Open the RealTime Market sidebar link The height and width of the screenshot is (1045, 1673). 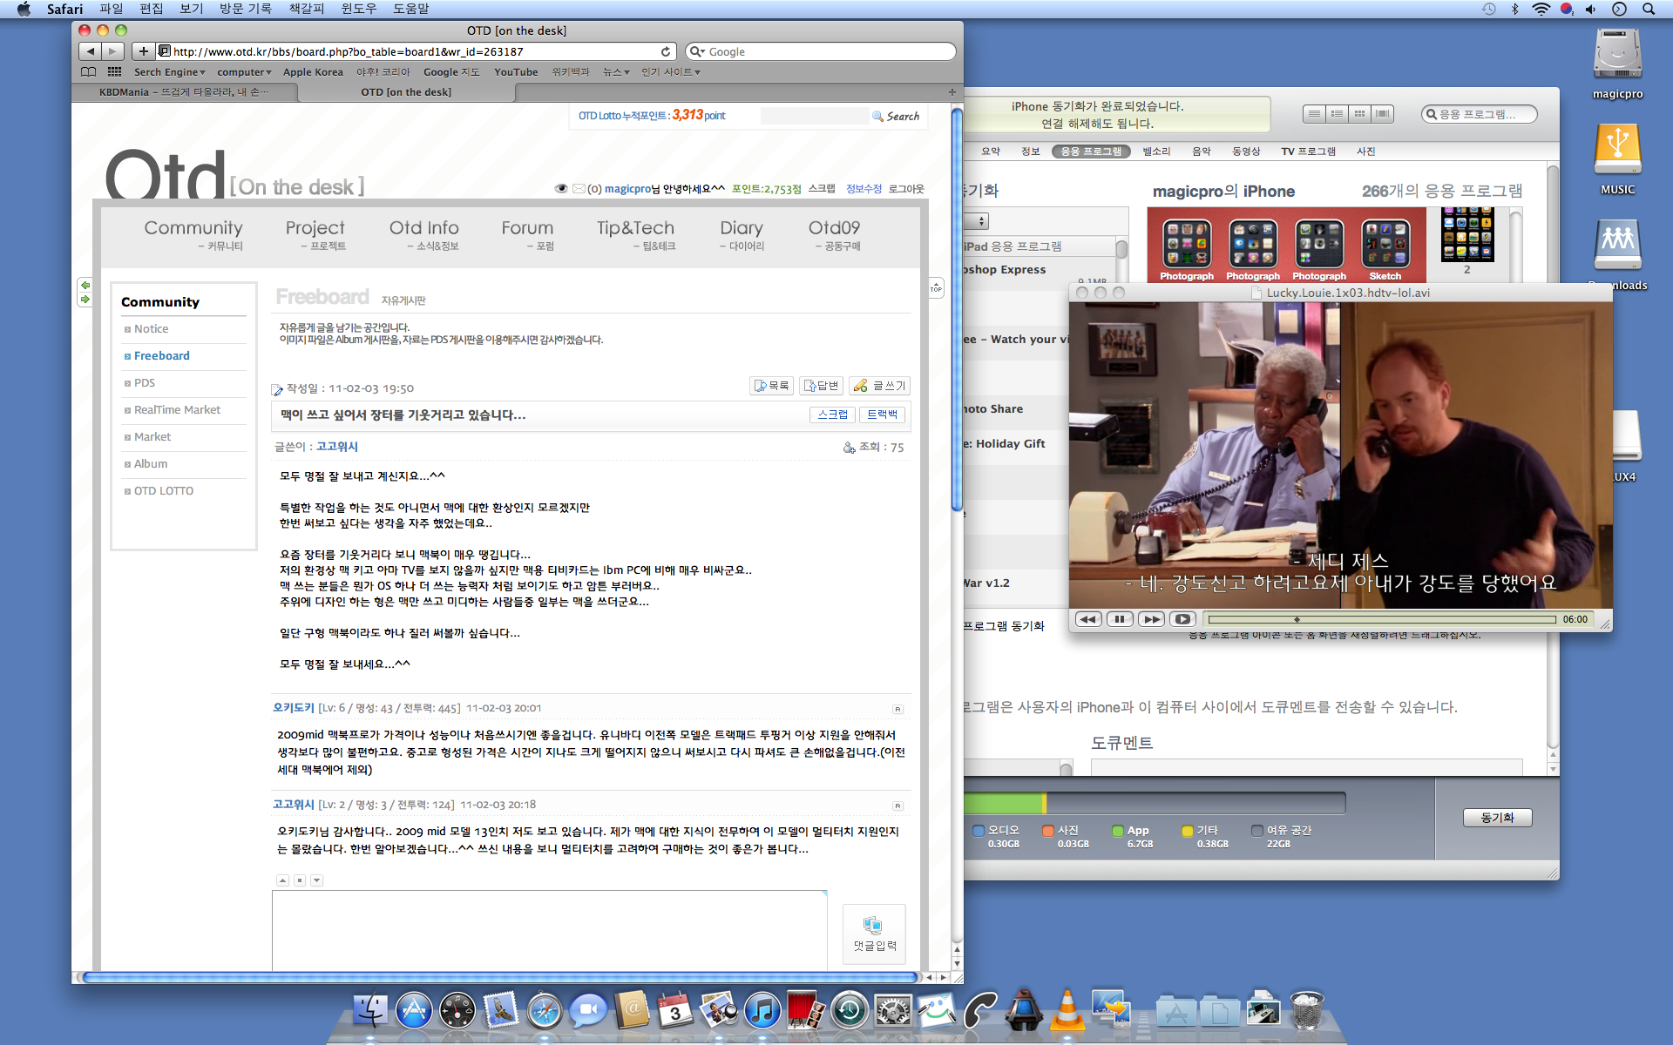tap(177, 410)
